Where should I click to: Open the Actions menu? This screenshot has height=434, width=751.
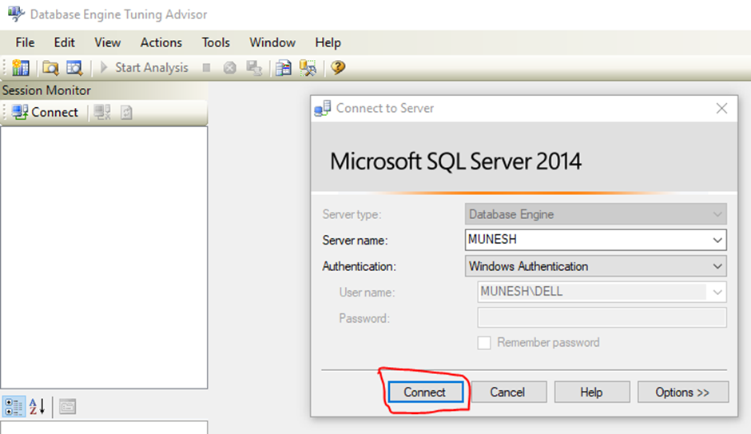[161, 42]
